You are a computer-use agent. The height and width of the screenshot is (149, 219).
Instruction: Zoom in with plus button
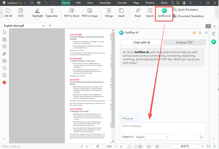(202, 147)
